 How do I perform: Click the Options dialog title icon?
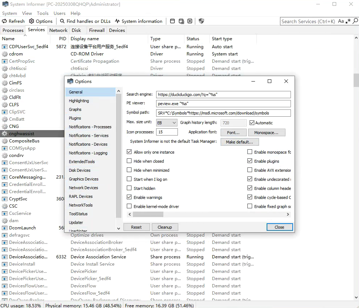point(70,81)
